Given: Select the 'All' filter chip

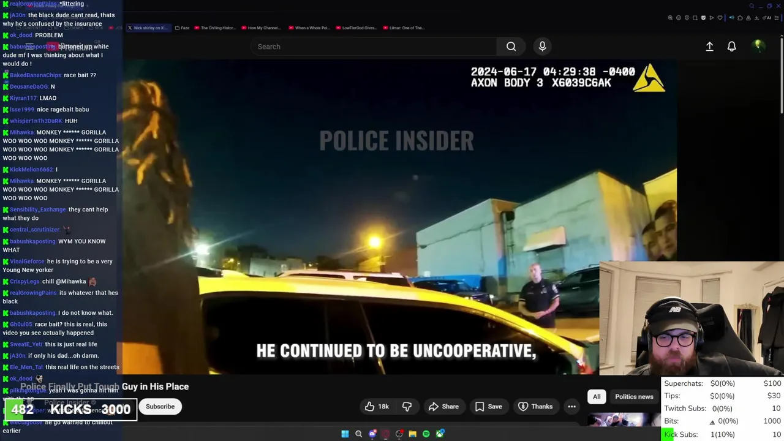Looking at the screenshot, I should pos(597,396).
